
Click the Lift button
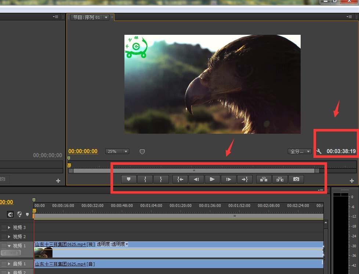pos(264,179)
